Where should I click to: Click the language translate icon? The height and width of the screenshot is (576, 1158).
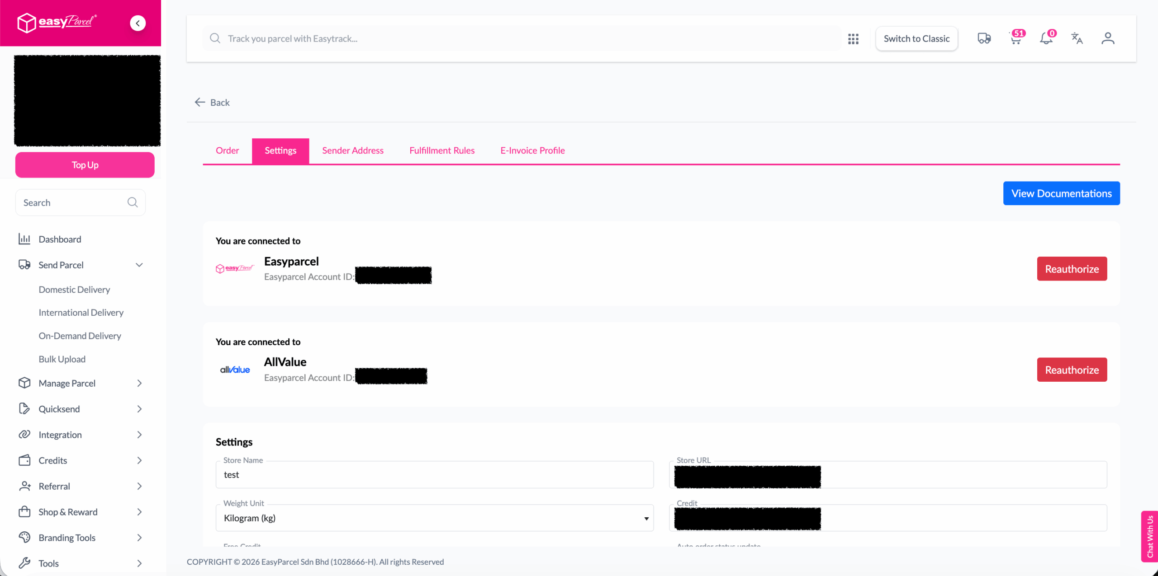coord(1077,38)
